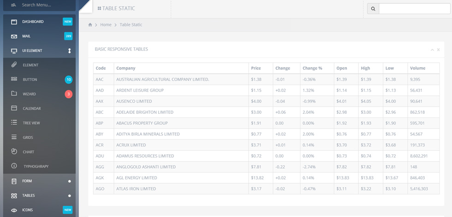Viewport: 452px width, 217px height.
Task: Open the Chart pie icon
Action: 14,152
